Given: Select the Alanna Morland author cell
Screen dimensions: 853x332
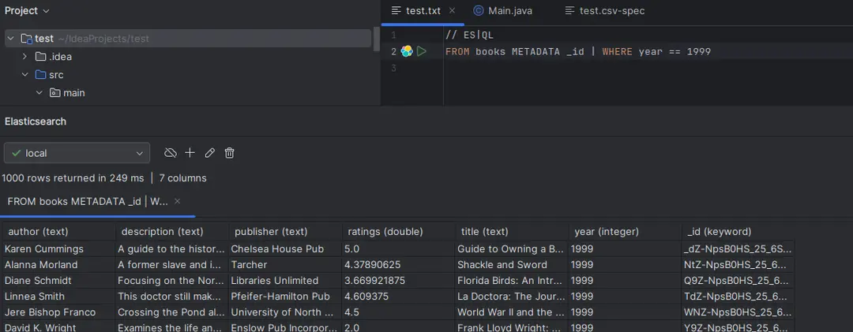Looking at the screenshot, I should coord(58,265).
